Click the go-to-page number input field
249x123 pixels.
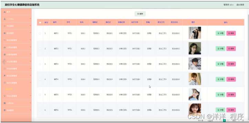[239, 121]
